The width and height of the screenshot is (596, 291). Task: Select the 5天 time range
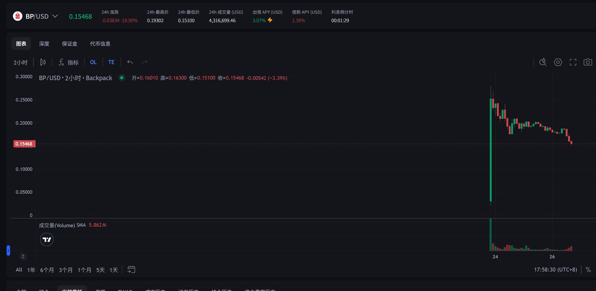pos(101,270)
